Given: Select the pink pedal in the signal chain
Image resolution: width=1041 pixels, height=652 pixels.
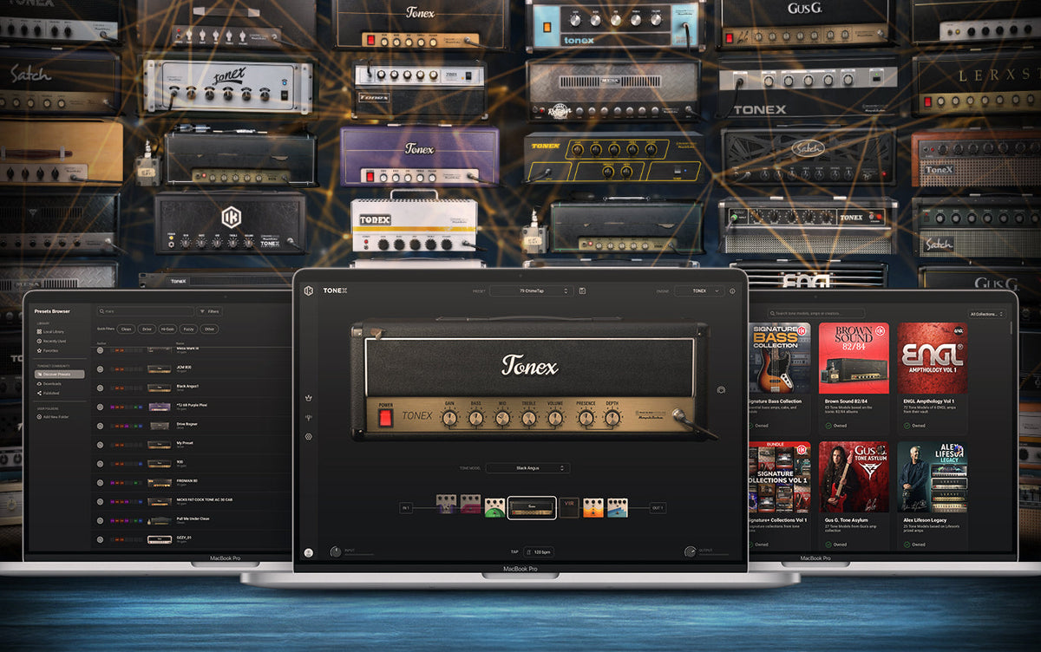Looking at the screenshot, I should (470, 504).
